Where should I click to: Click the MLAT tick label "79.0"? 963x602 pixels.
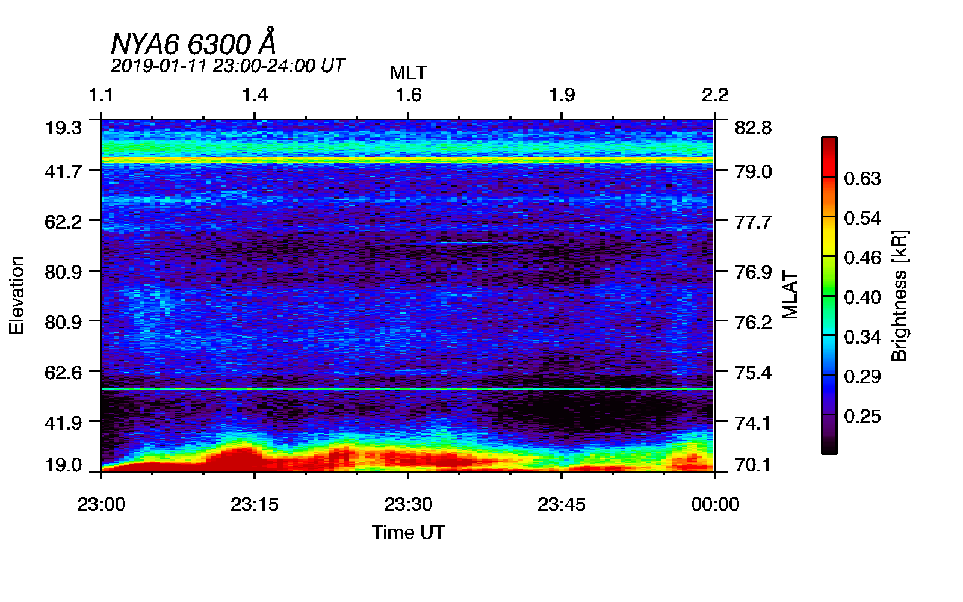(x=753, y=172)
